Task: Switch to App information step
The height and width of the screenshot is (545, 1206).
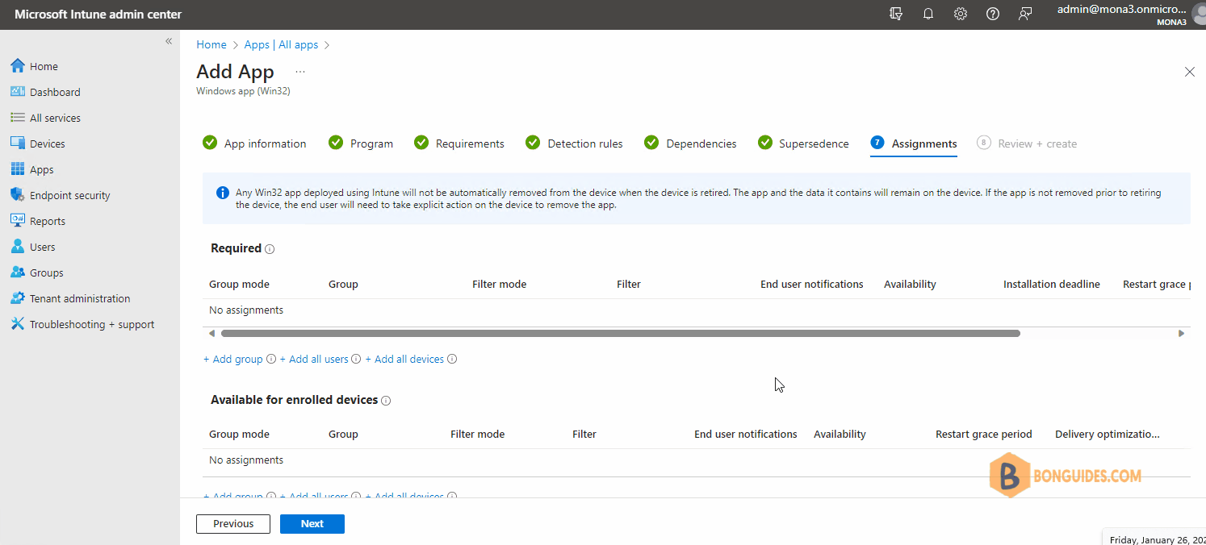Action: [x=255, y=144]
